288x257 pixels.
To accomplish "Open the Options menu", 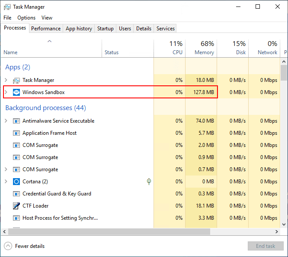I will (x=26, y=18).
